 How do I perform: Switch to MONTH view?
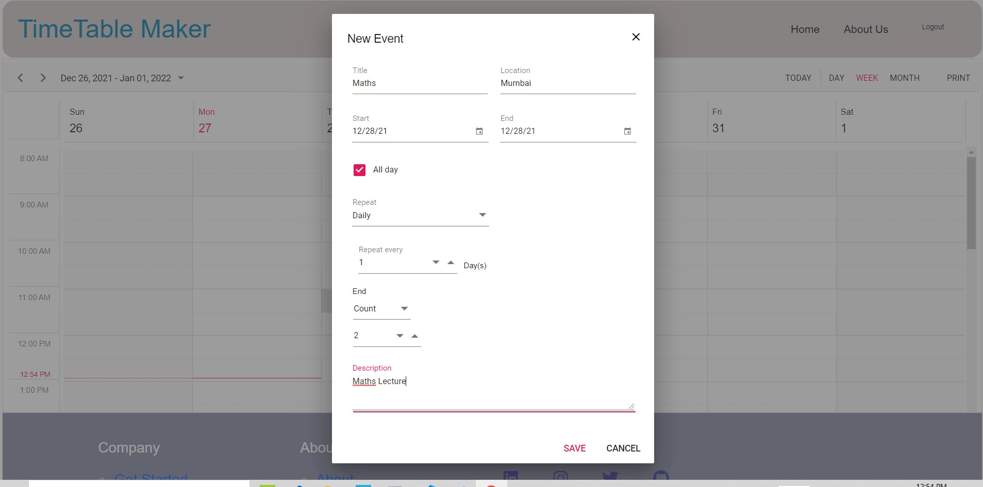pos(904,78)
